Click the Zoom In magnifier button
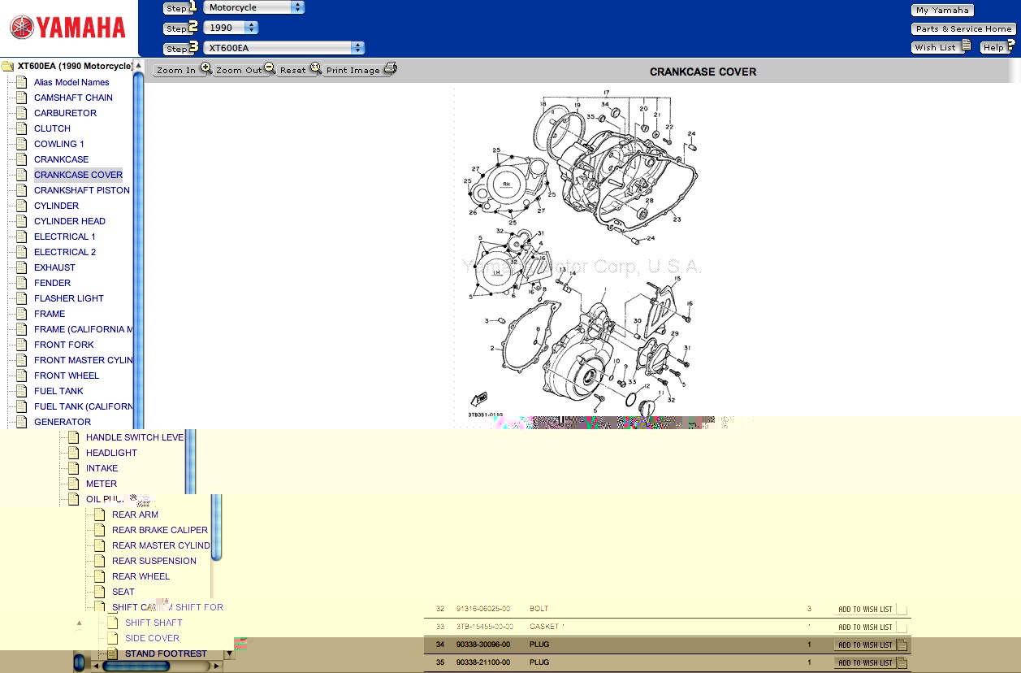Screen dimensions: 1021x673 183,70
